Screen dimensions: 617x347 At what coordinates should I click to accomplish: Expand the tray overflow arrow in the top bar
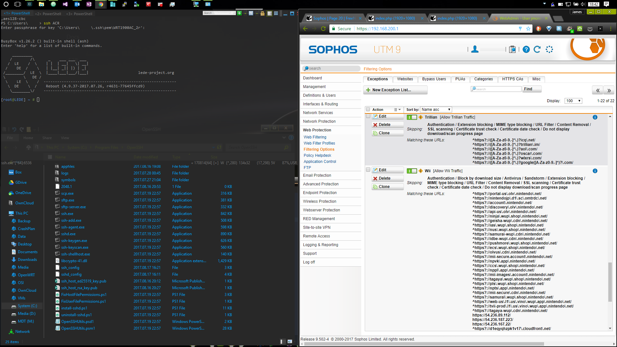coord(544,4)
